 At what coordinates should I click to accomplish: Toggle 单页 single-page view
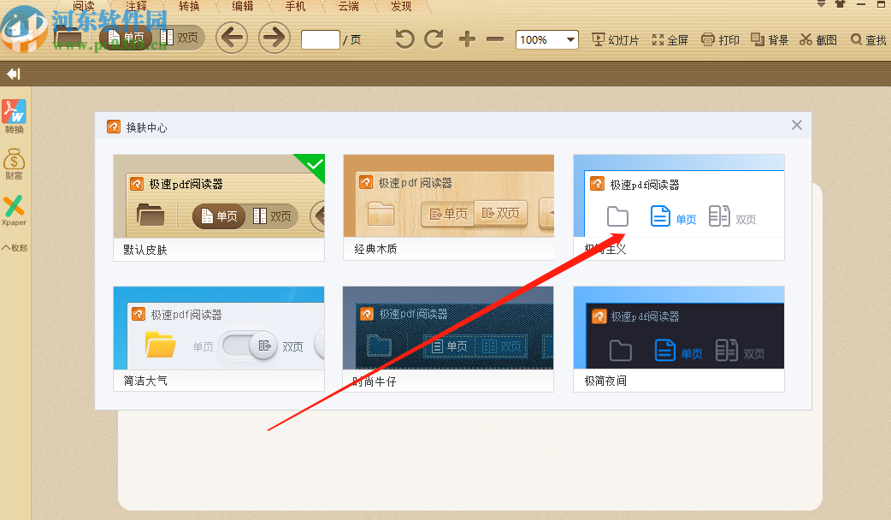coord(128,38)
